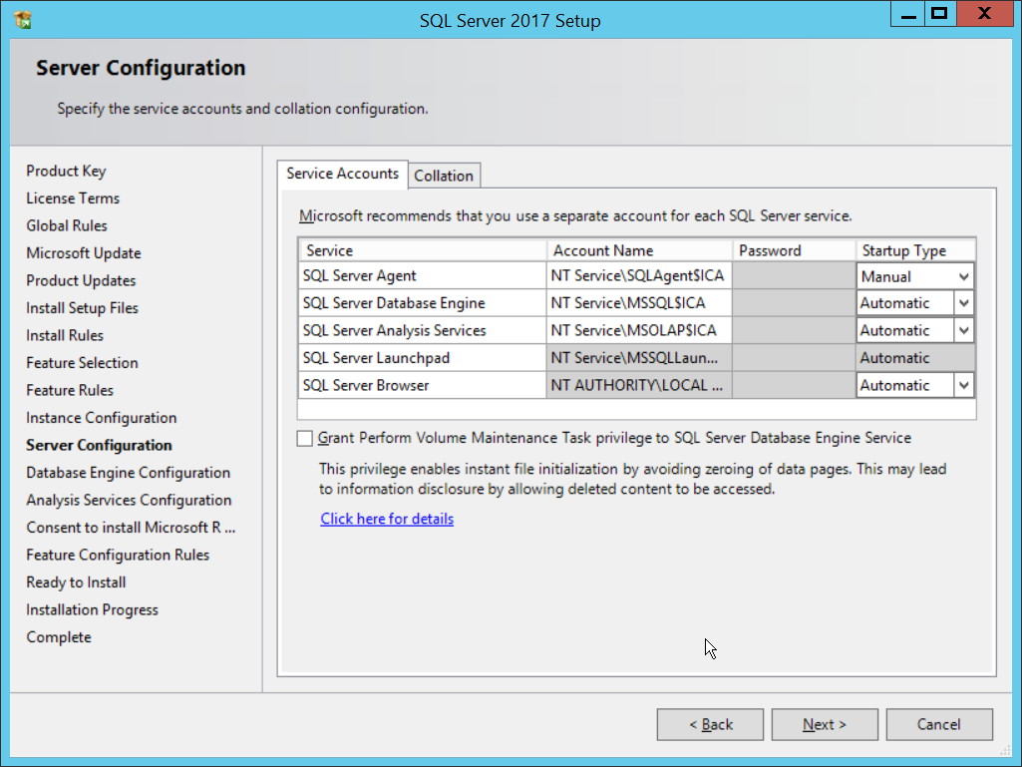Select Analysis Services account name cell
Image resolution: width=1022 pixels, height=767 pixels.
coord(638,330)
